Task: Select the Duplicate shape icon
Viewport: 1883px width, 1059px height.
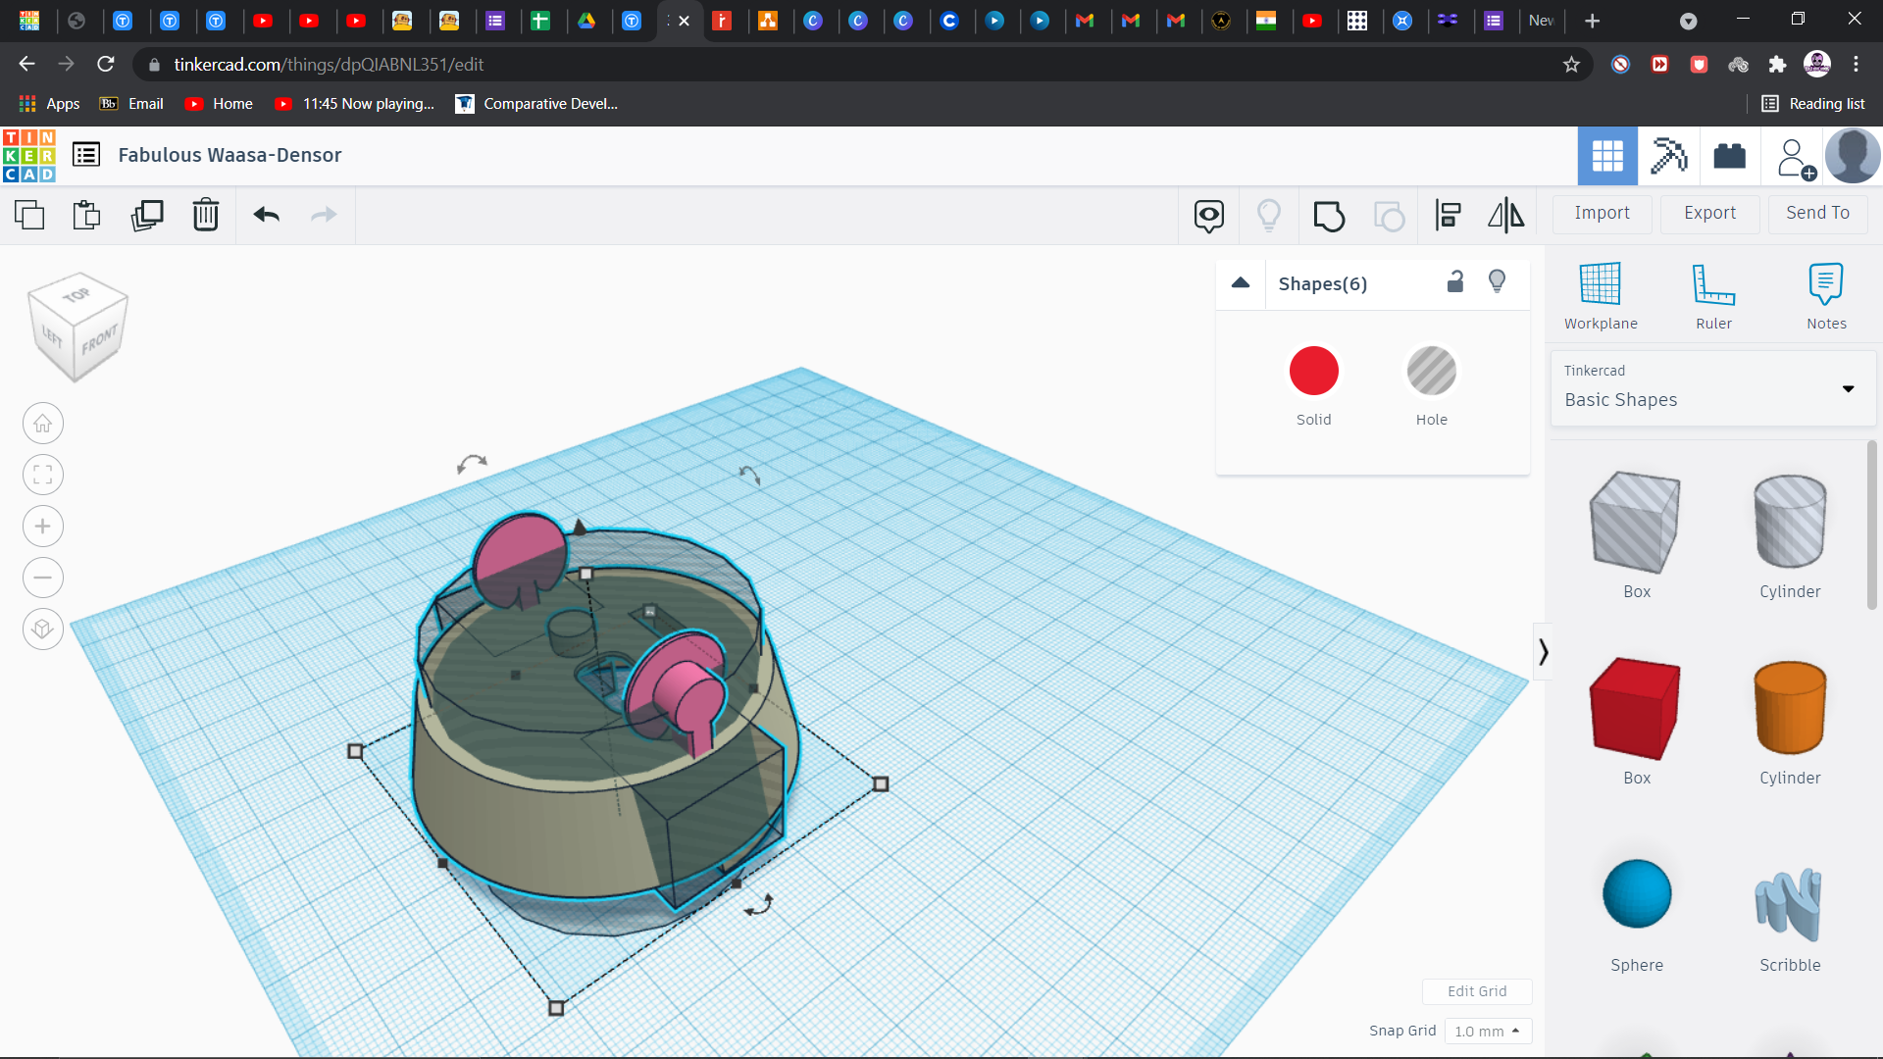Action: click(x=146, y=215)
